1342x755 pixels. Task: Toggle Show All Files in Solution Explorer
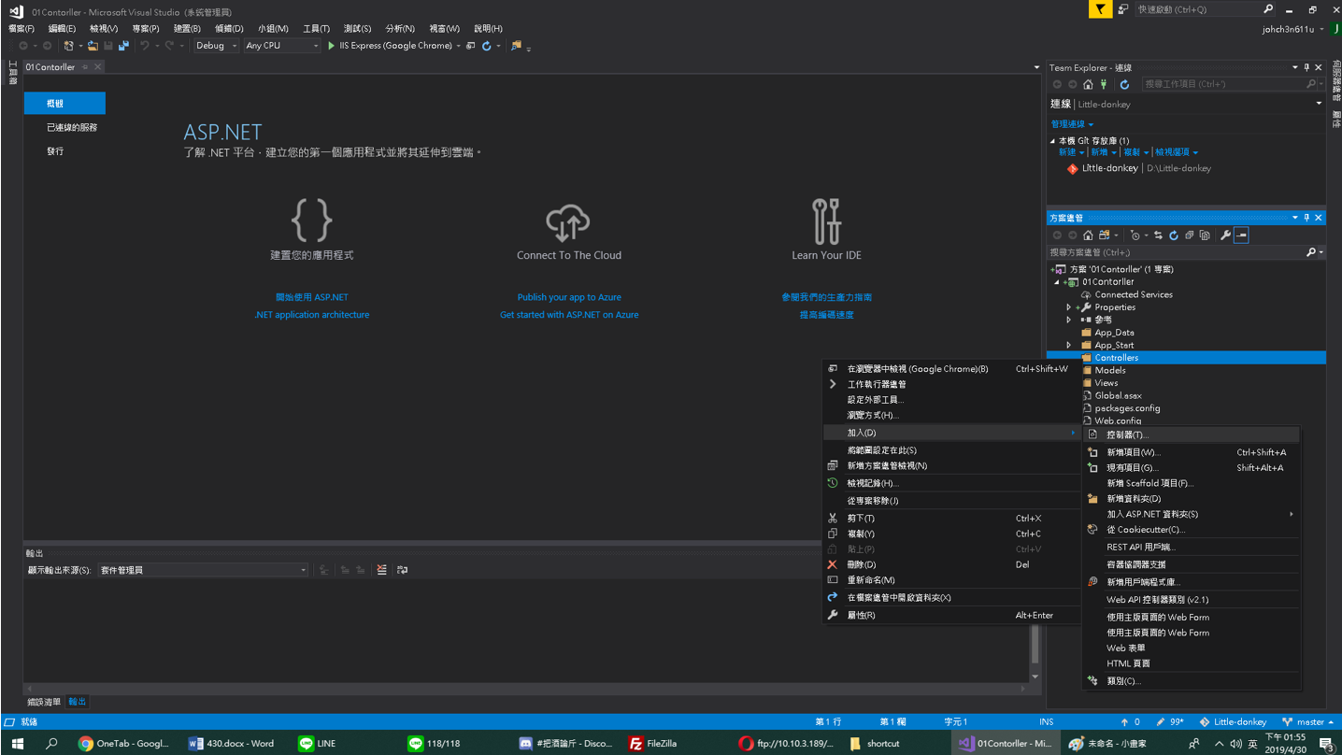[x=1205, y=235]
